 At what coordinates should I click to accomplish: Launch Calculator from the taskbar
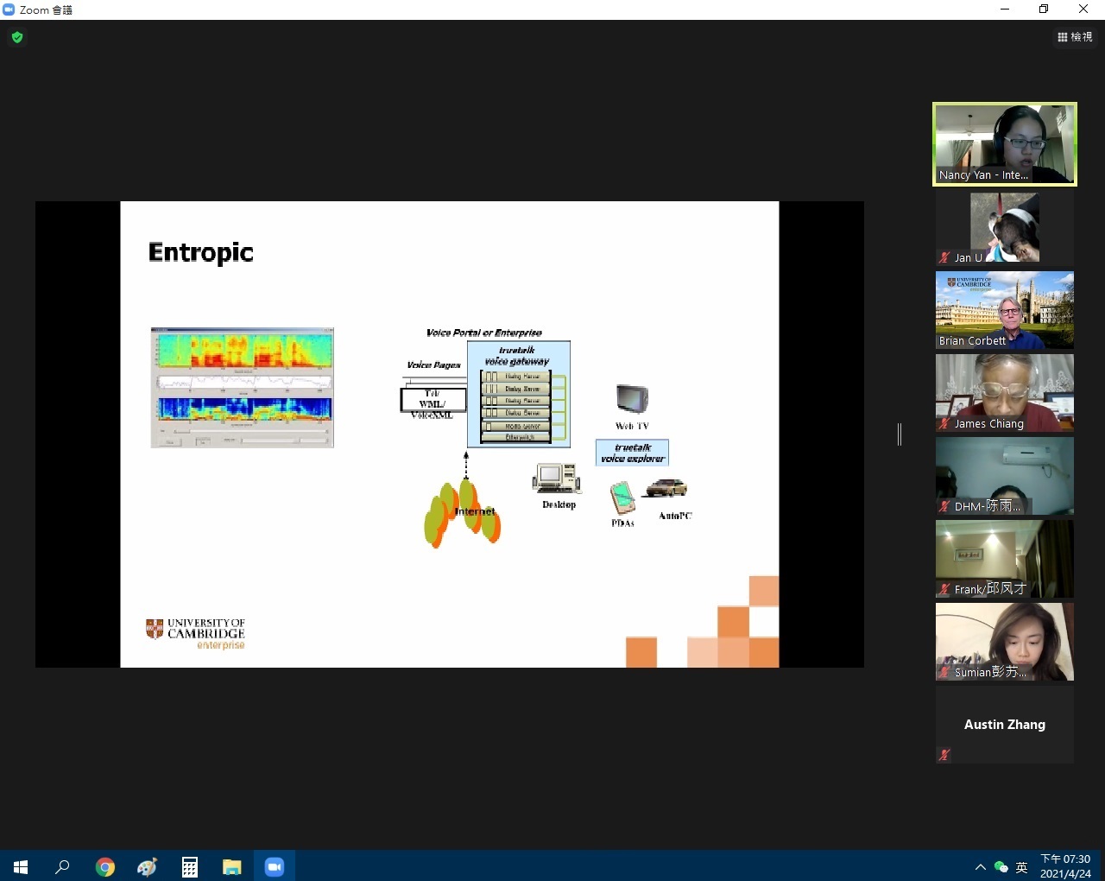coord(190,866)
